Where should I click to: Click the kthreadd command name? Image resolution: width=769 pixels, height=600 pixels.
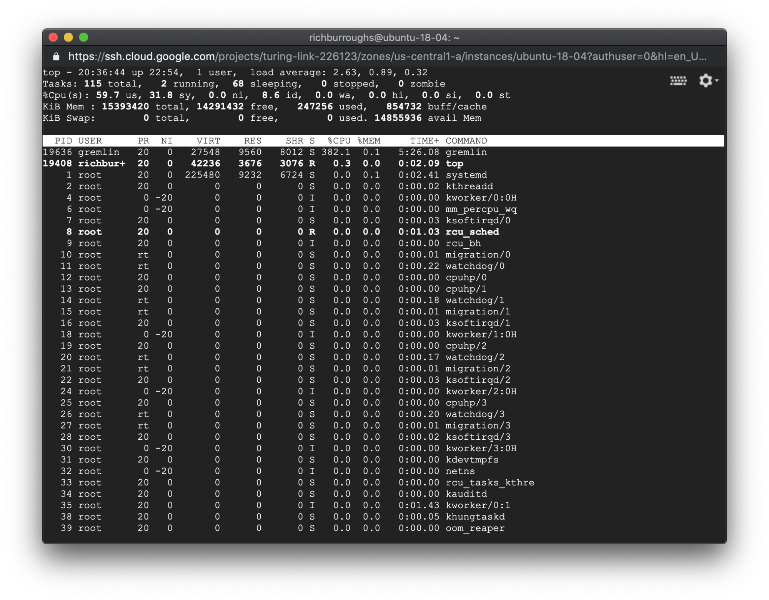pyautogui.click(x=469, y=186)
